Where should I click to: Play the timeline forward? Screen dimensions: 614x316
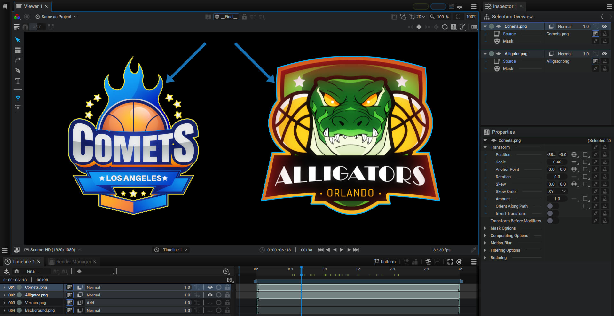pos(342,250)
